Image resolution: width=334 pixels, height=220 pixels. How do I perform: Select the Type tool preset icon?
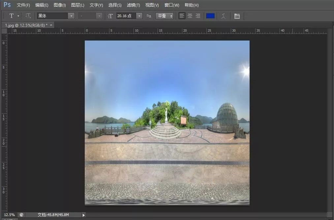coord(12,16)
